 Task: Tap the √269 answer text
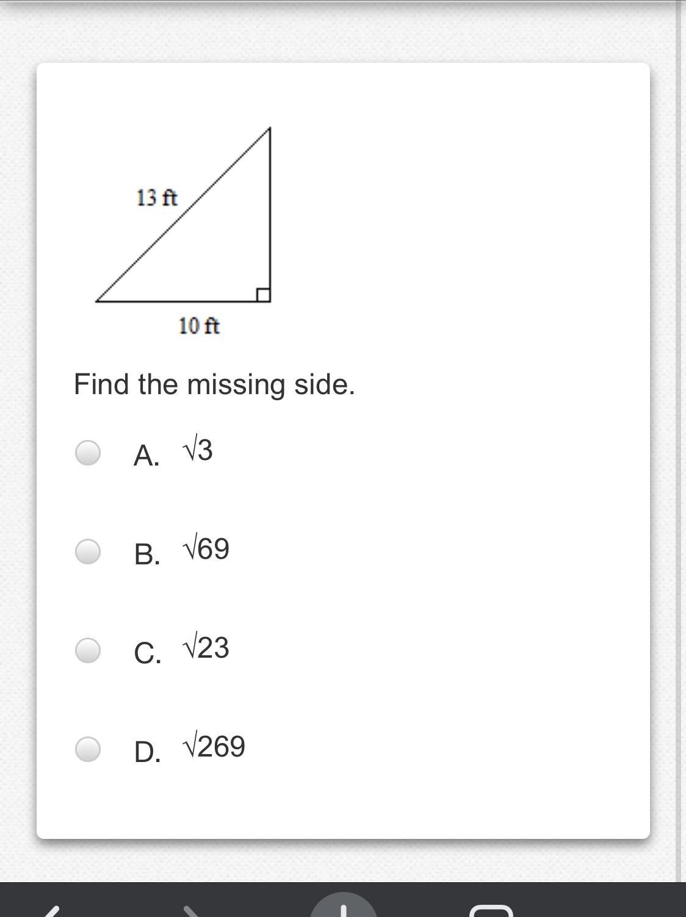click(214, 747)
